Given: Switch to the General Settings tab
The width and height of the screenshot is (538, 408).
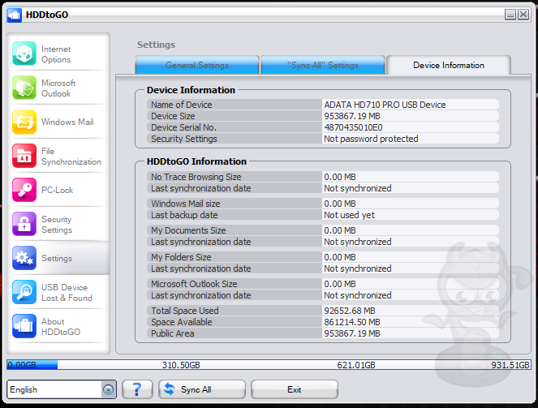Looking at the screenshot, I should pos(197,65).
